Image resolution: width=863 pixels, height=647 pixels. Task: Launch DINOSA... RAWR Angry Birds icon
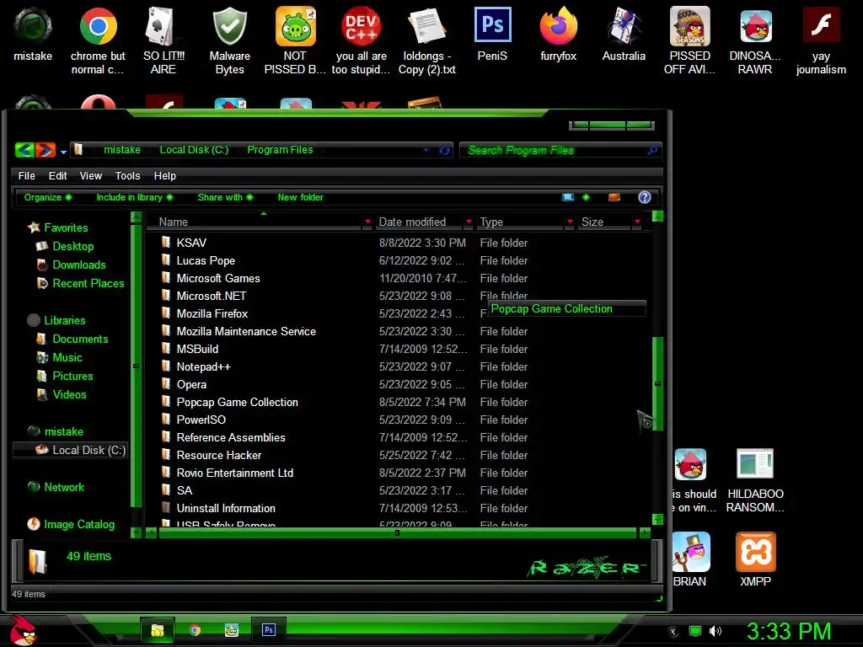tap(755, 41)
